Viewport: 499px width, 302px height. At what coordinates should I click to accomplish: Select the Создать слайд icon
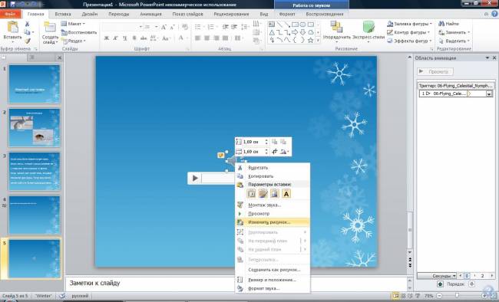pyautogui.click(x=50, y=28)
